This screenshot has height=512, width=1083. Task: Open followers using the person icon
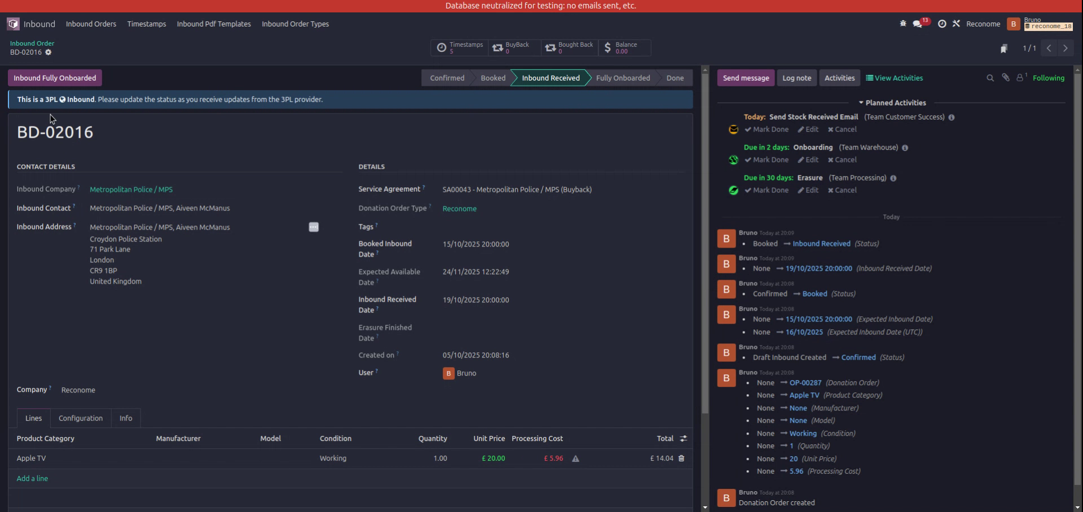[1020, 78]
